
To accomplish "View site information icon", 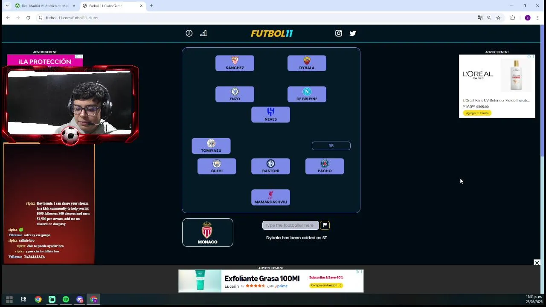I will 40,17.
